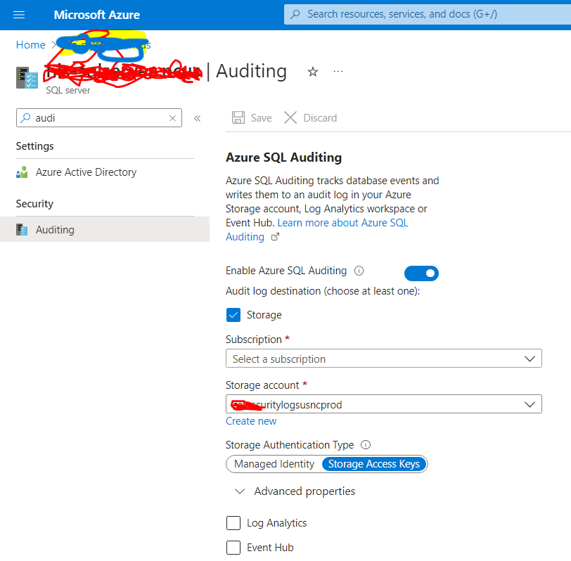This screenshot has height=561, width=571.
Task: Click the Storage account field label
Action: point(262,385)
